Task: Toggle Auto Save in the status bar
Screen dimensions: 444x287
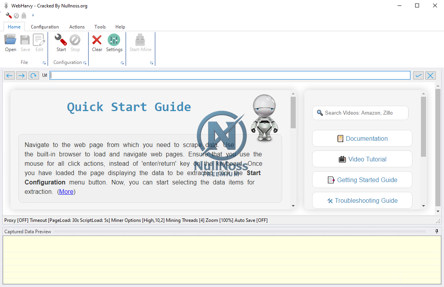Action: point(251,220)
